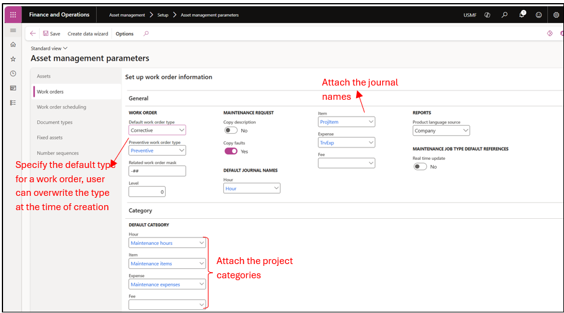Click Asset management breadcrumb
Screen dimensions: 564x313
click(127, 15)
